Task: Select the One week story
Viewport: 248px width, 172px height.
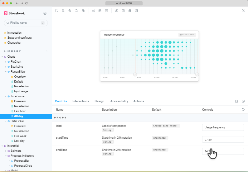Action: (20, 136)
